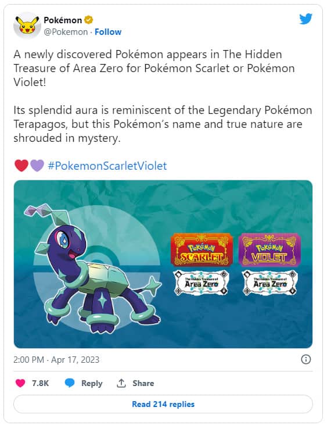331x425 pixels.
Task: Open the @Pokemon handle link
Action: tap(66, 32)
